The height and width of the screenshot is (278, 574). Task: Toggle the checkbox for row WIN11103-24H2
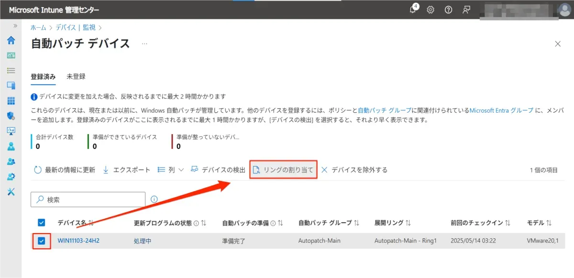click(42, 241)
